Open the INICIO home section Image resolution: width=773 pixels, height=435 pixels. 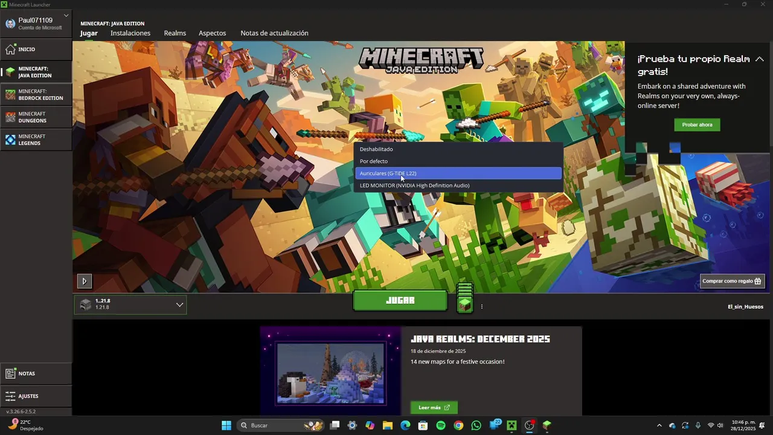pos(36,49)
